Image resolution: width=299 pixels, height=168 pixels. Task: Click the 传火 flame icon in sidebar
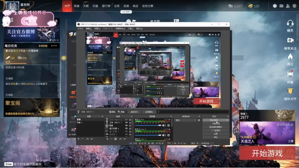pos(290,57)
